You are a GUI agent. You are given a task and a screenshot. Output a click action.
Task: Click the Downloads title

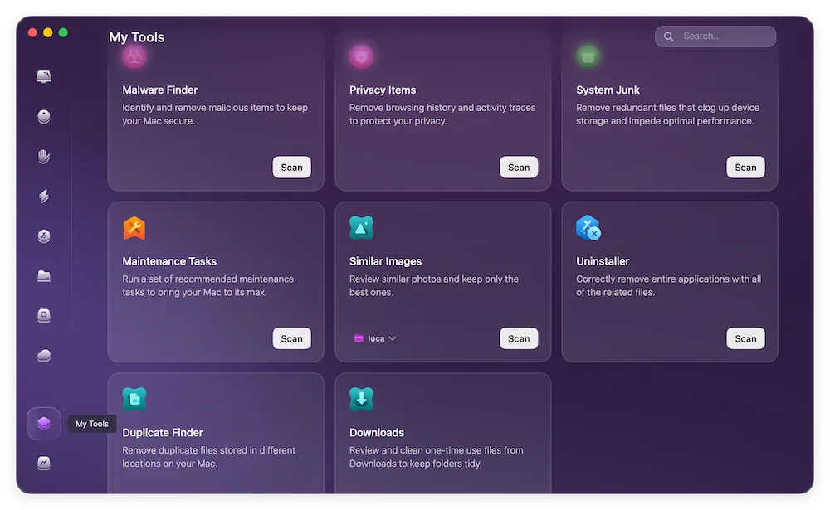coord(376,433)
